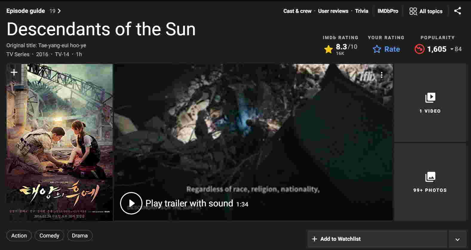Open the 1 Video gallery icon
Viewport: 471px width, 250px height.
tap(430, 98)
